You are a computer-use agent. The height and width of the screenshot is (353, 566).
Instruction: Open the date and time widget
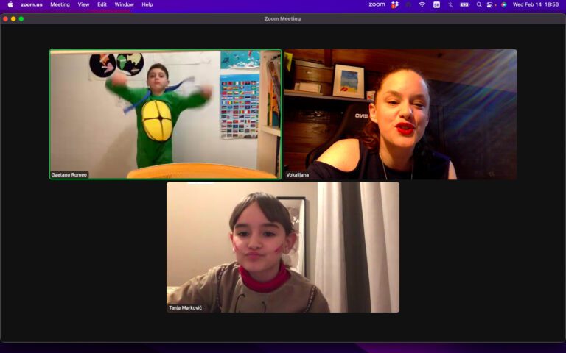[x=536, y=4]
